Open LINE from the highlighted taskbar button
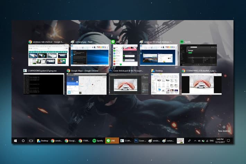 [x=112, y=141]
